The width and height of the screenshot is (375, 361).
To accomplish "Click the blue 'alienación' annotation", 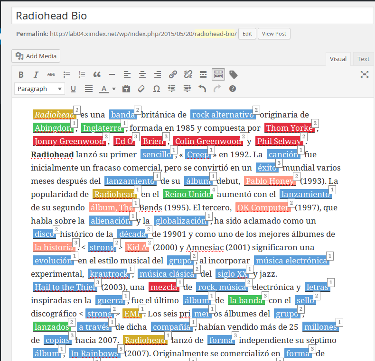I will (111, 221).
